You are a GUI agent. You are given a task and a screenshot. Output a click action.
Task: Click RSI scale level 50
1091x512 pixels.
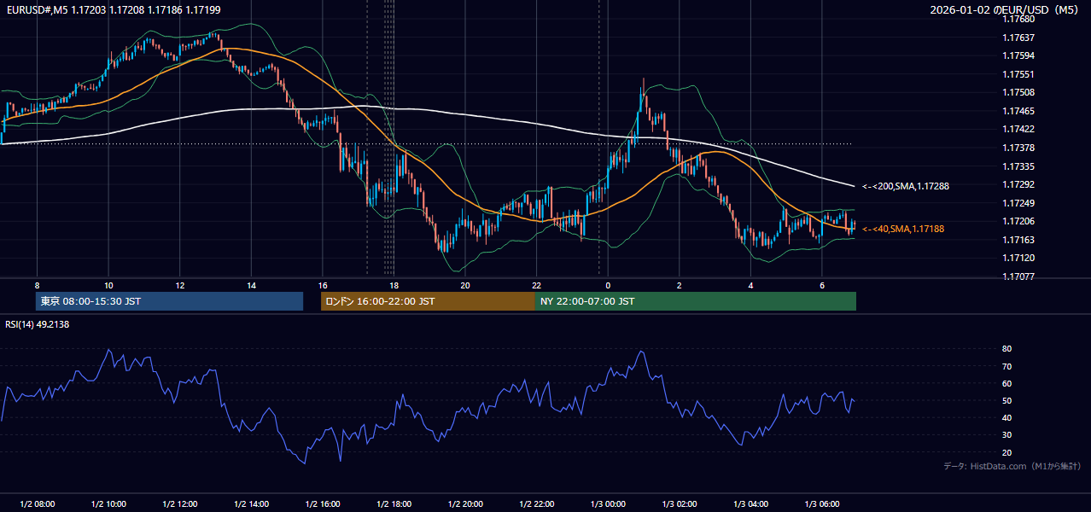tap(1007, 400)
